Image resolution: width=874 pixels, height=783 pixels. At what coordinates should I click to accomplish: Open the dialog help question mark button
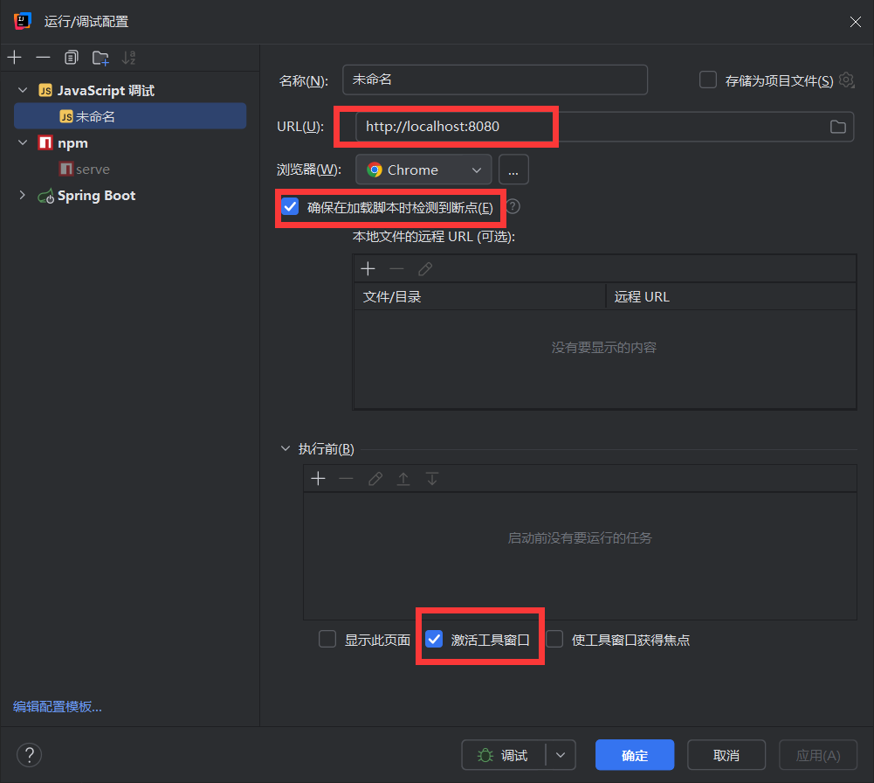[x=29, y=755]
